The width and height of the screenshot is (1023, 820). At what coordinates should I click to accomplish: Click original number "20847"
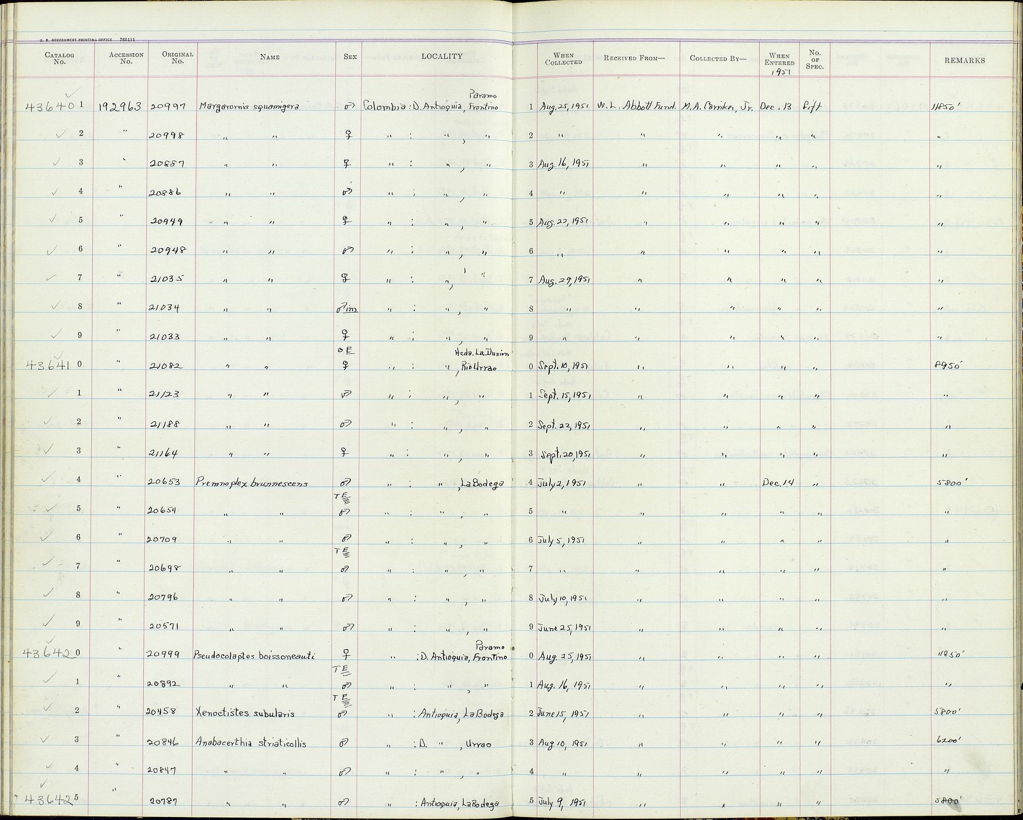pos(163,771)
